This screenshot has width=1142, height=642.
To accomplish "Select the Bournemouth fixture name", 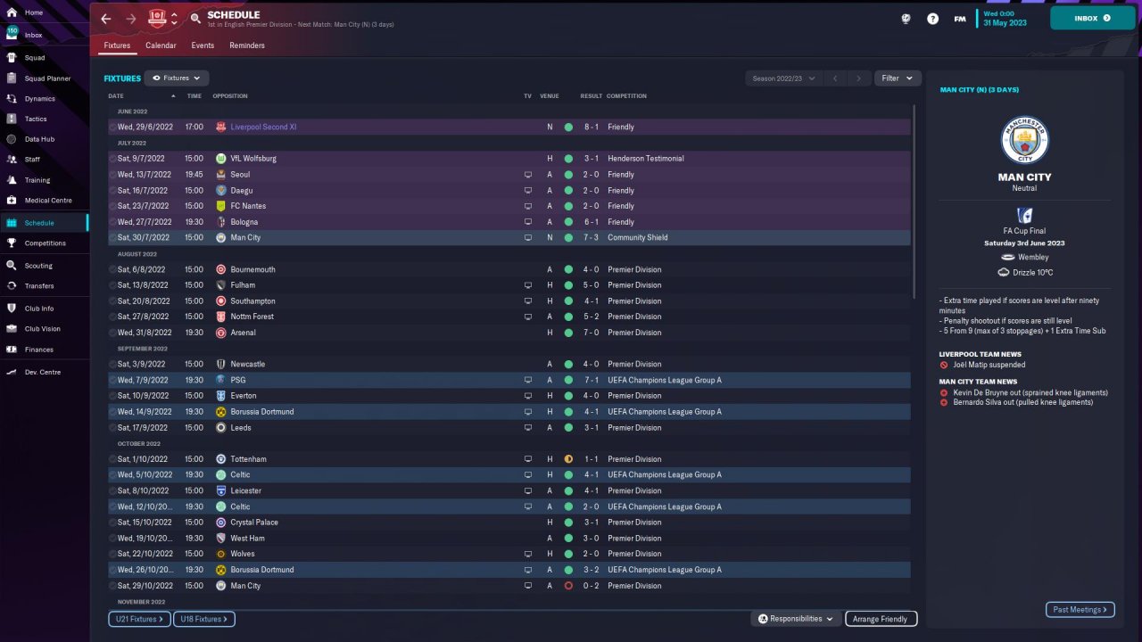I will coord(252,269).
